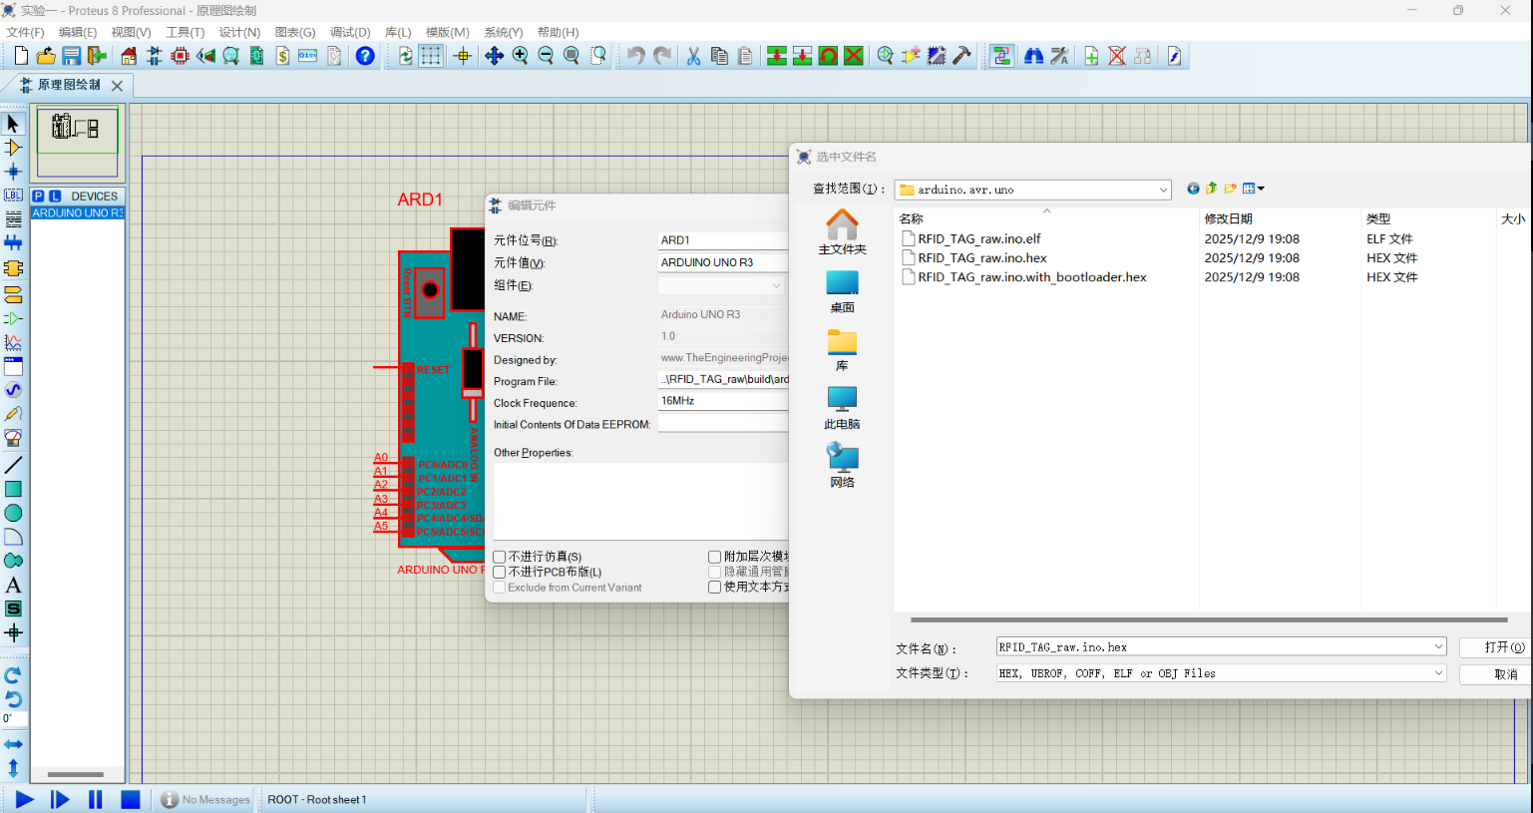Select the Wire Label Mode LBL tool

point(13,196)
